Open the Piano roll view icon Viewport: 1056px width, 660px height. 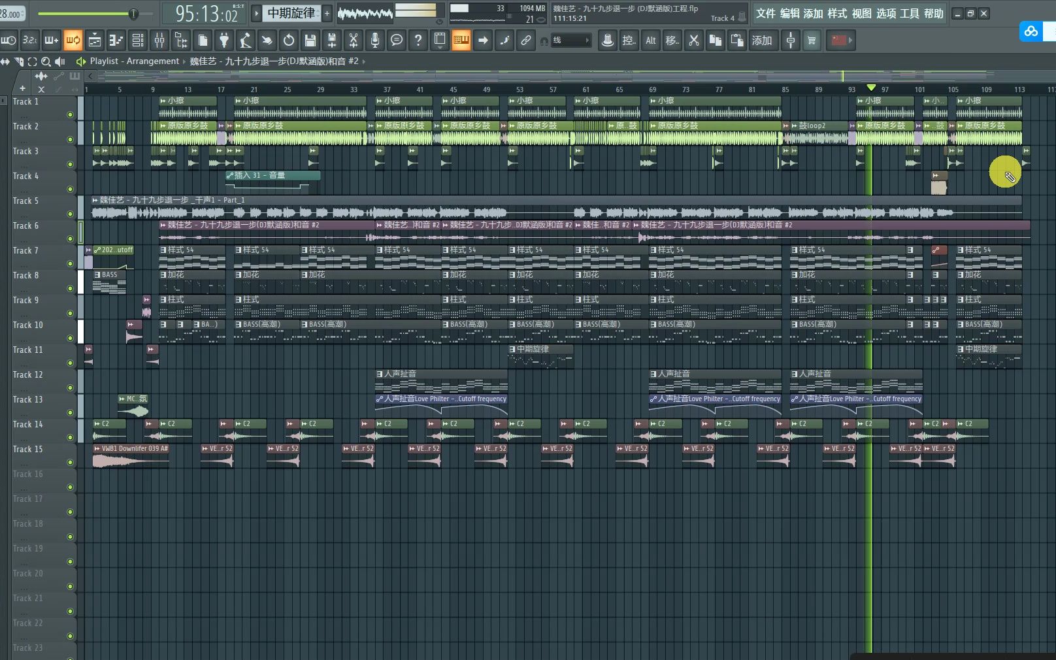[116, 41]
